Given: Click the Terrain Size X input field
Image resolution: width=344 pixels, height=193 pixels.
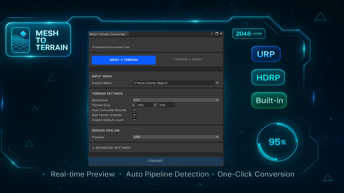Looking at the screenshot, I should pyautogui.click(x=145, y=105).
